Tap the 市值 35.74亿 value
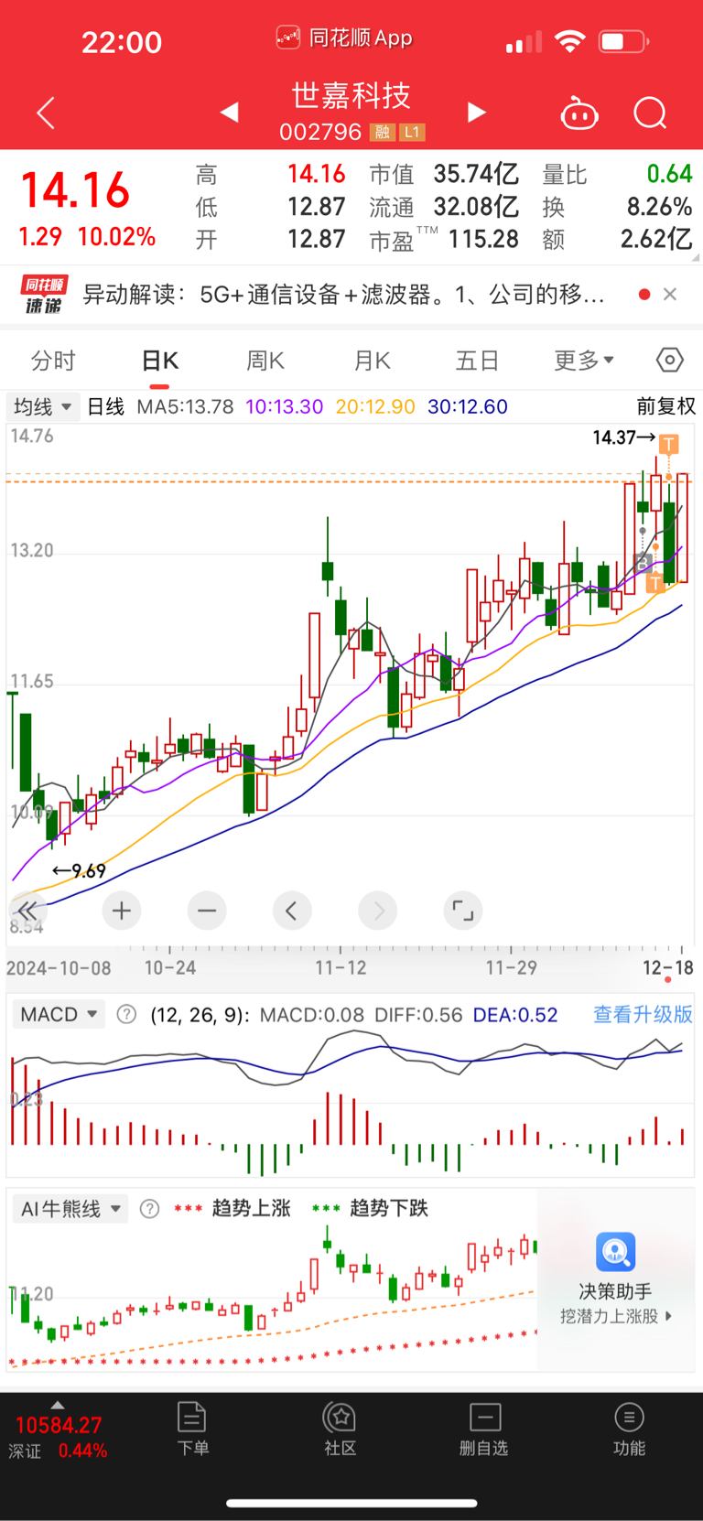The width and height of the screenshot is (703, 1521). pos(476,174)
